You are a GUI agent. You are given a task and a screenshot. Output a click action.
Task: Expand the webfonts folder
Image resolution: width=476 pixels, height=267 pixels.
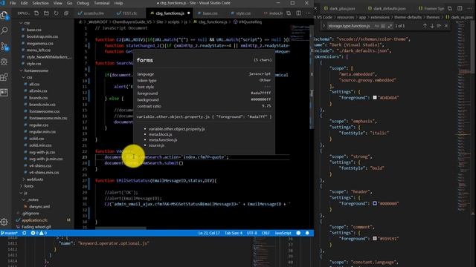tap(23, 179)
